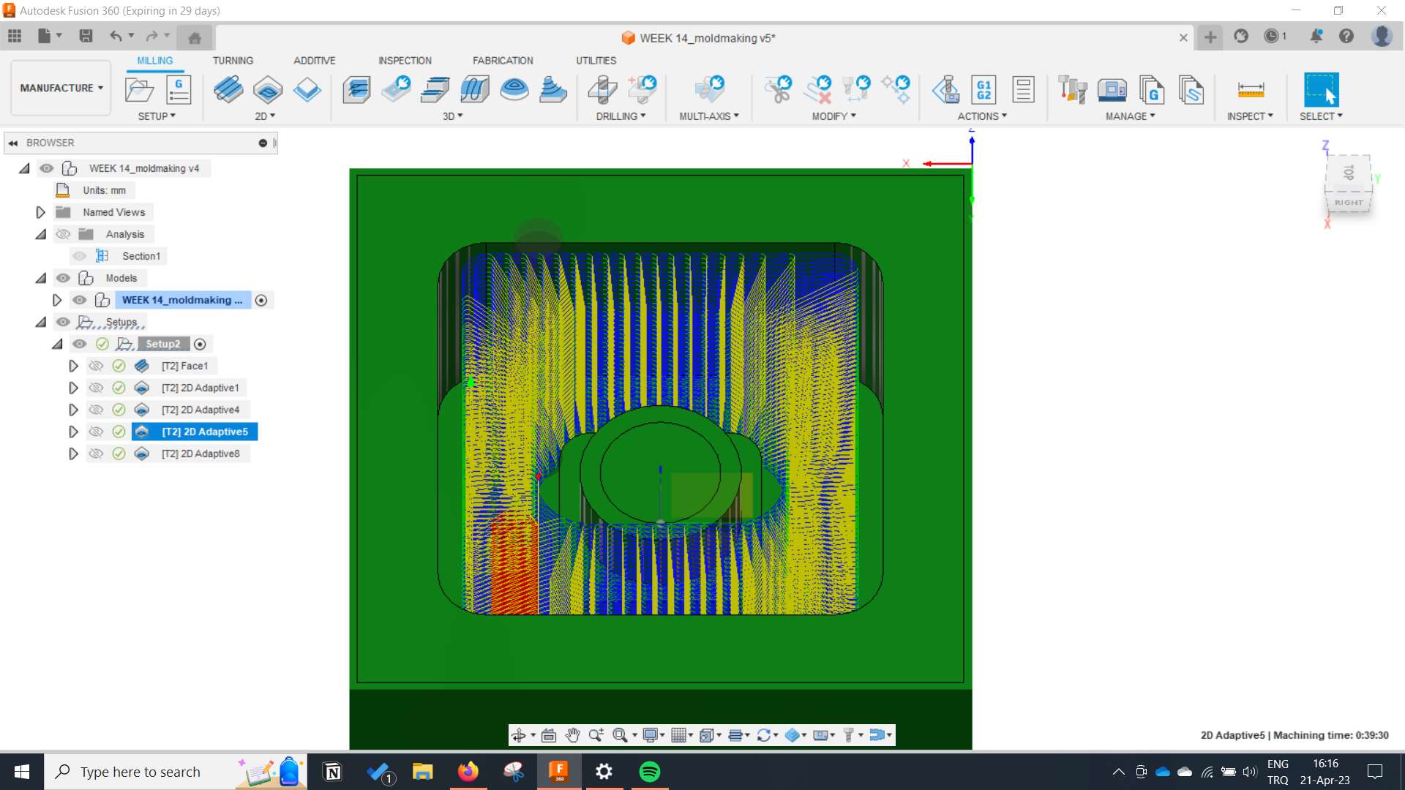Click the Undo last action button

116,37
